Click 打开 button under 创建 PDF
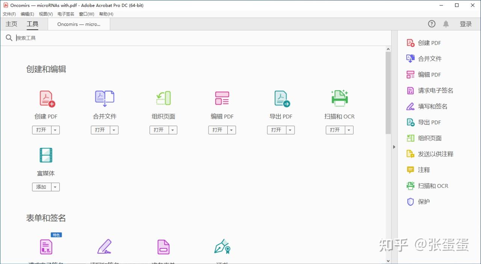This screenshot has width=481, height=264. (41, 130)
